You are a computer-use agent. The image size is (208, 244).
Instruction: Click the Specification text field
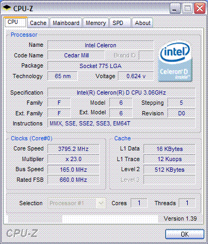pyautogui.click(x=121, y=92)
